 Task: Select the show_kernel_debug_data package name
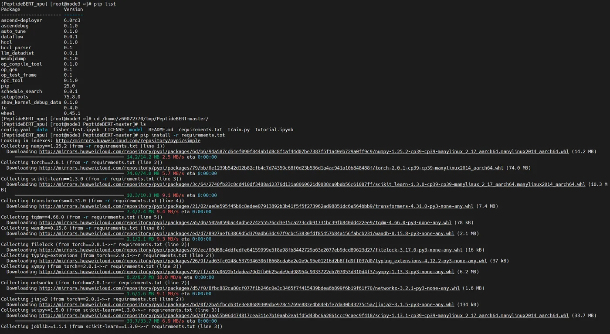pyautogui.click(x=31, y=102)
